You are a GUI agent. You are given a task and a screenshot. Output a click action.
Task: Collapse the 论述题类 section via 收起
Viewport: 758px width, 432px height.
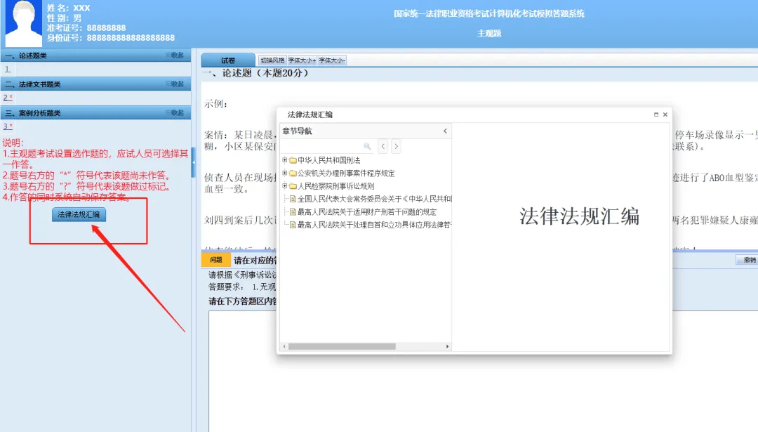click(175, 55)
